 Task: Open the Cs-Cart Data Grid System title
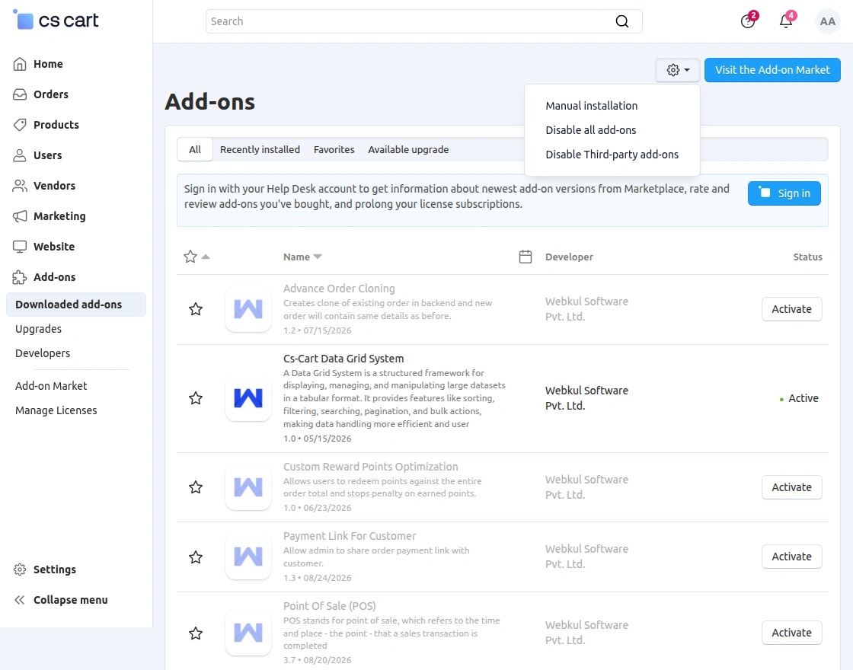[x=343, y=359]
